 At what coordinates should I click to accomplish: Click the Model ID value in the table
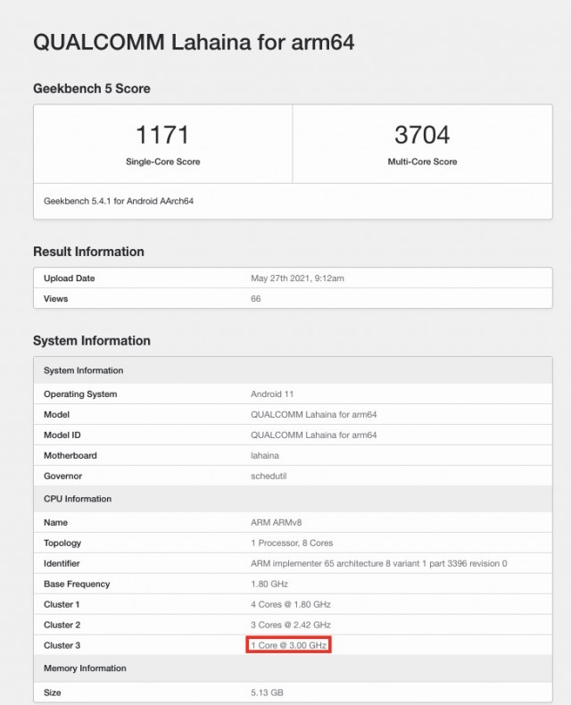314,435
